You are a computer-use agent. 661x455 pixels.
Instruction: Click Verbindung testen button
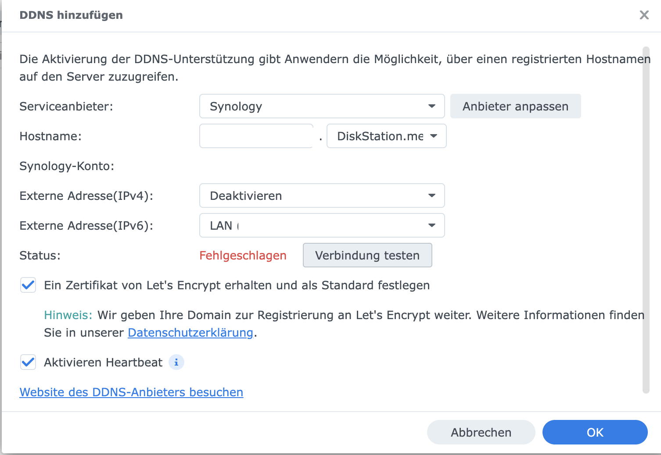click(367, 256)
